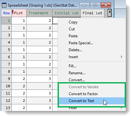Click the Final Lwt column header
Viewport: 131px width, 116px height.
pyautogui.click(x=92, y=13)
